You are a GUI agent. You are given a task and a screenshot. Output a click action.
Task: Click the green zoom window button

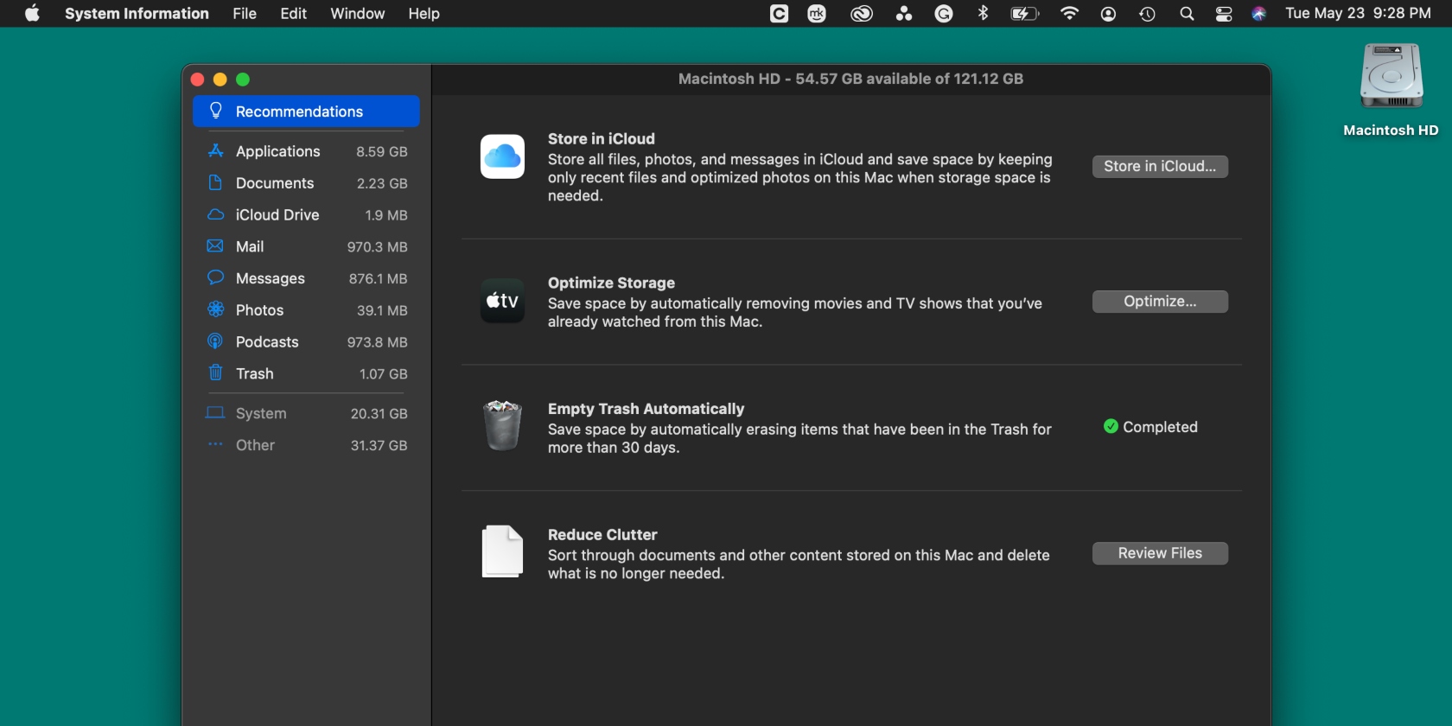[x=243, y=79]
